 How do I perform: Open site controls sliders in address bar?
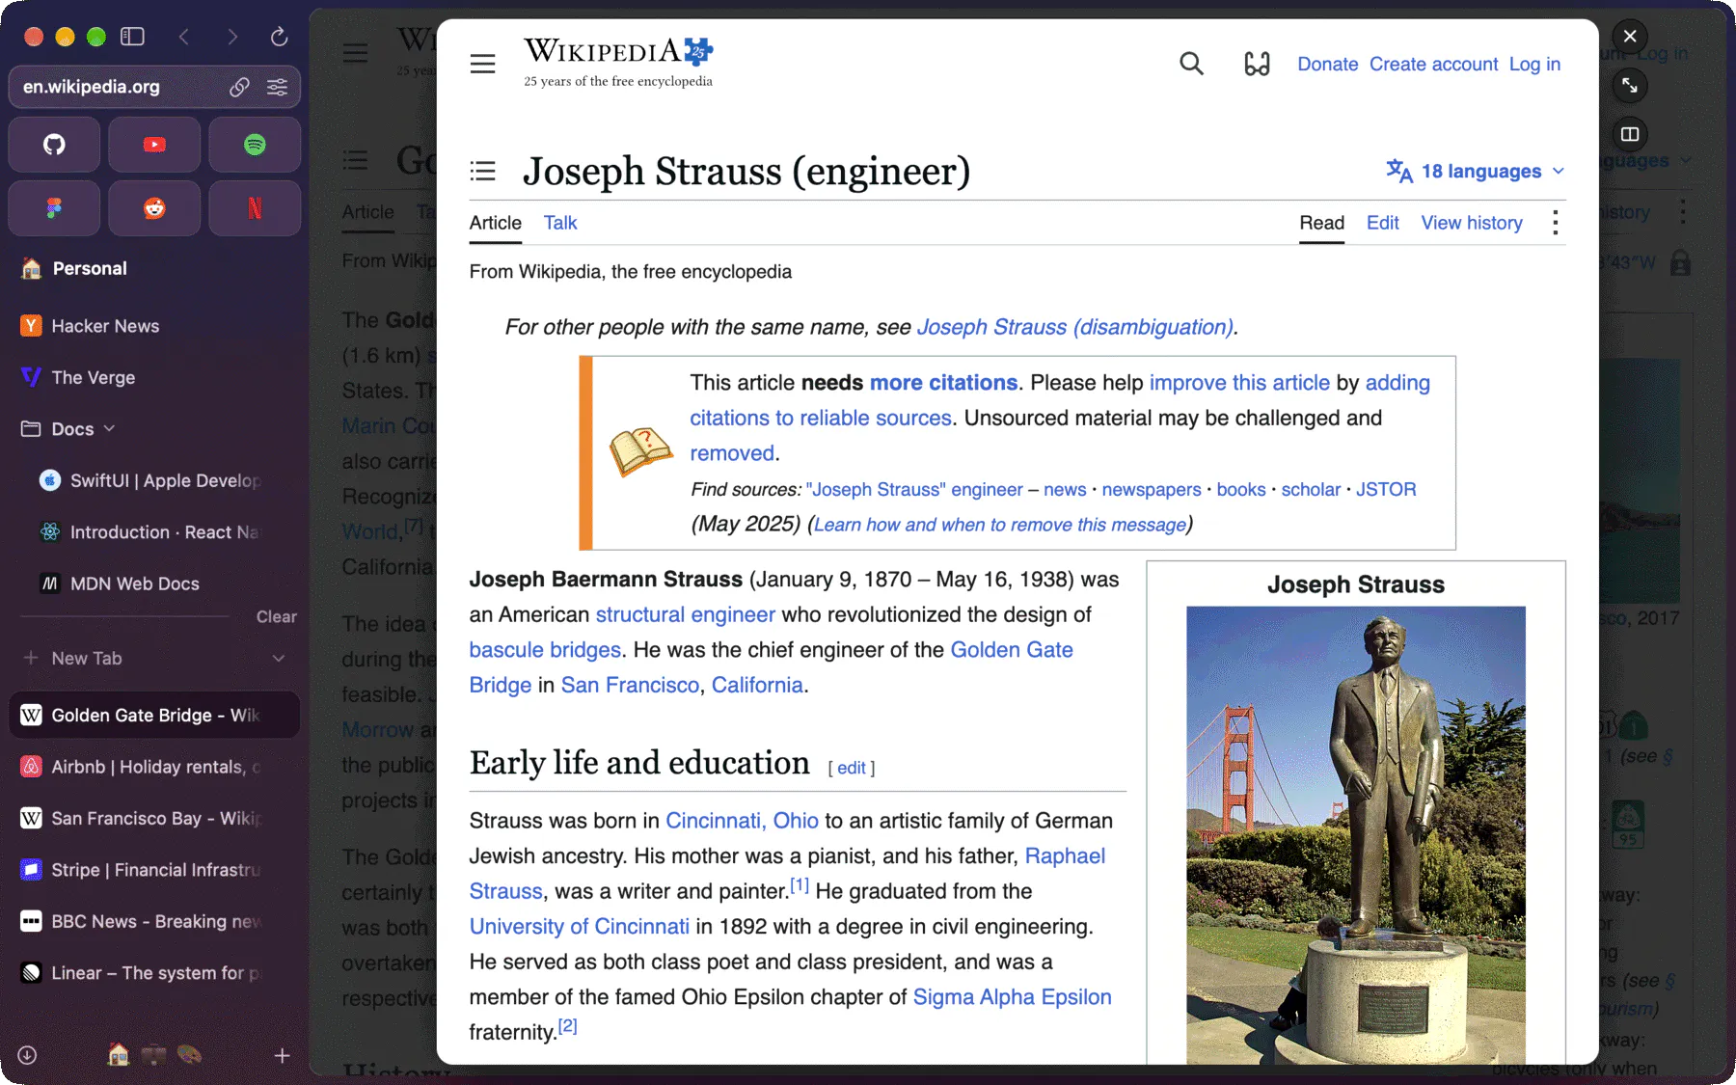(x=277, y=87)
